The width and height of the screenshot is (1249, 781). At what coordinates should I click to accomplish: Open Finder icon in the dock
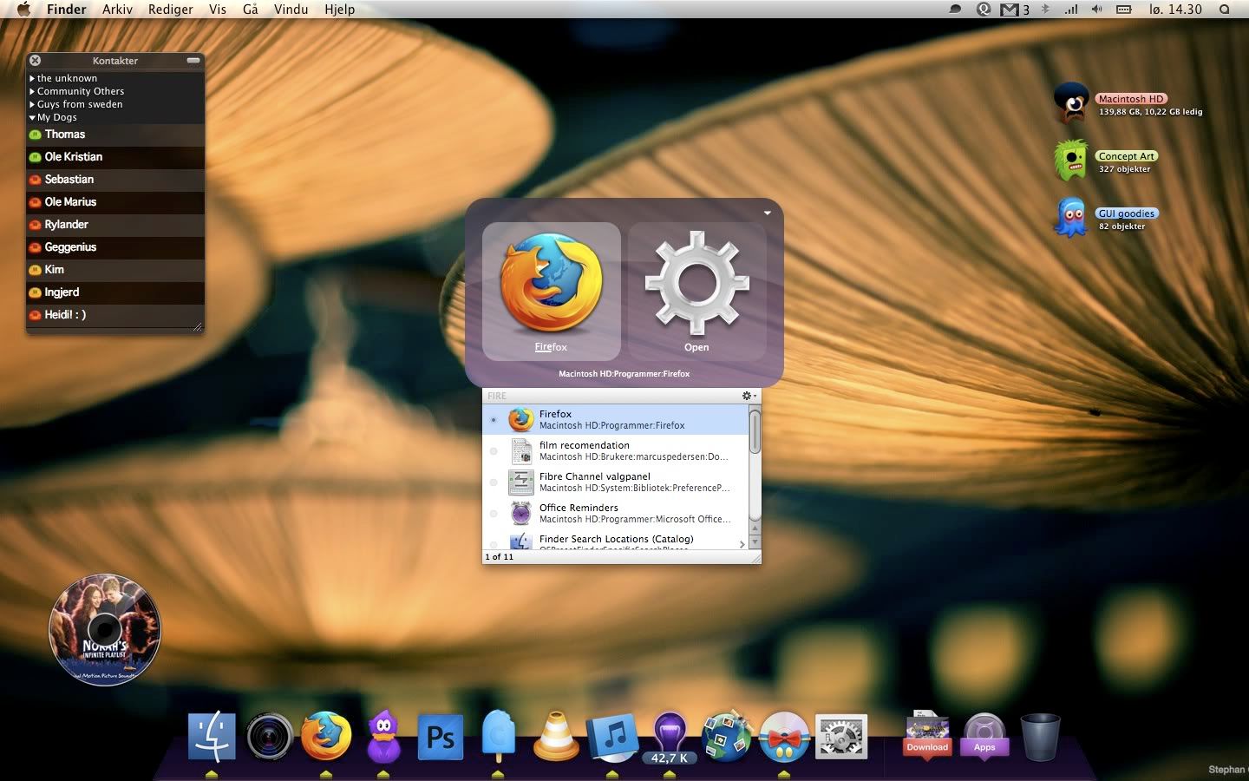pyautogui.click(x=212, y=737)
